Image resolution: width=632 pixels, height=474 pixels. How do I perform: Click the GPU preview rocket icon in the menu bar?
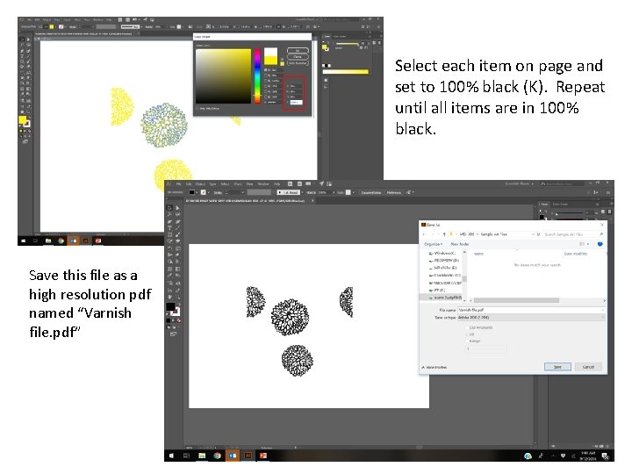tap(321, 183)
